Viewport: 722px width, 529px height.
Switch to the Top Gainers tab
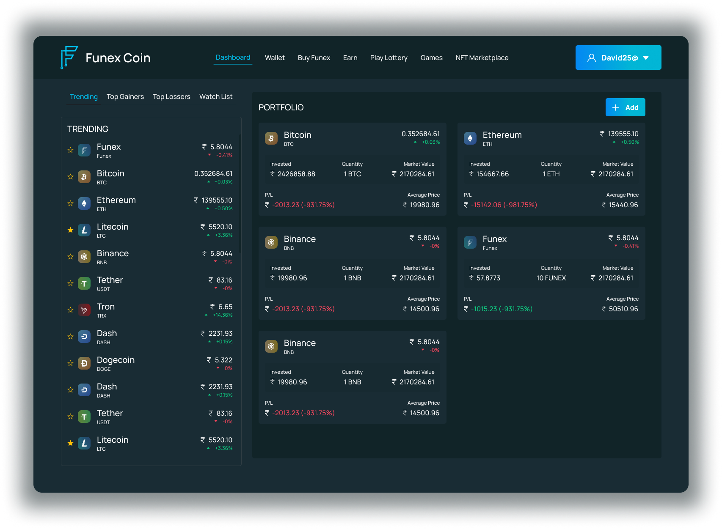point(125,96)
